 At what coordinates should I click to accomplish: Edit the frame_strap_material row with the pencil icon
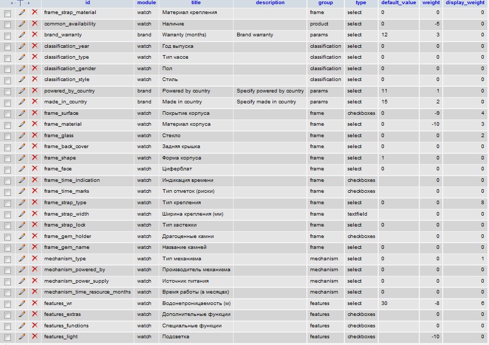[x=22, y=12]
